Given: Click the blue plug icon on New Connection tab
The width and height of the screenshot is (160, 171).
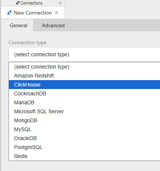Looking at the screenshot, I should (x=9, y=13).
